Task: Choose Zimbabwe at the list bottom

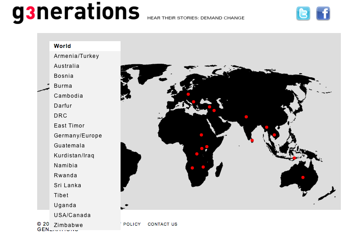Action: (x=68, y=225)
